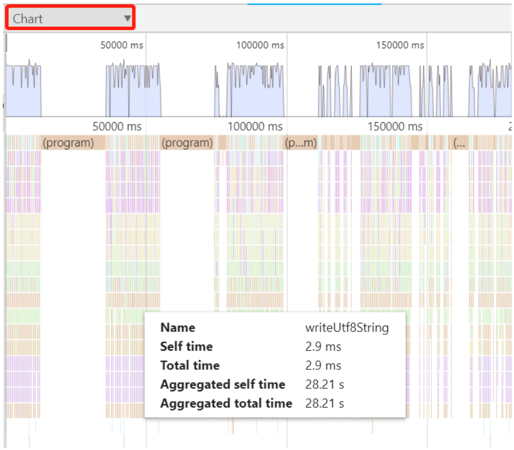514x450 pixels.
Task: Click the Aggregated self time label
Action: 223,384
